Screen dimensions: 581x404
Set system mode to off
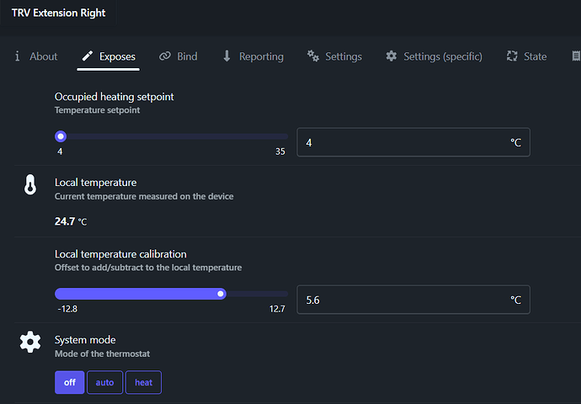[x=70, y=382]
